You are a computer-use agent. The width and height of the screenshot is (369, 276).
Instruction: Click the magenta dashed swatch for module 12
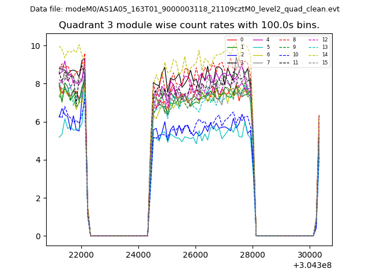[313, 40]
